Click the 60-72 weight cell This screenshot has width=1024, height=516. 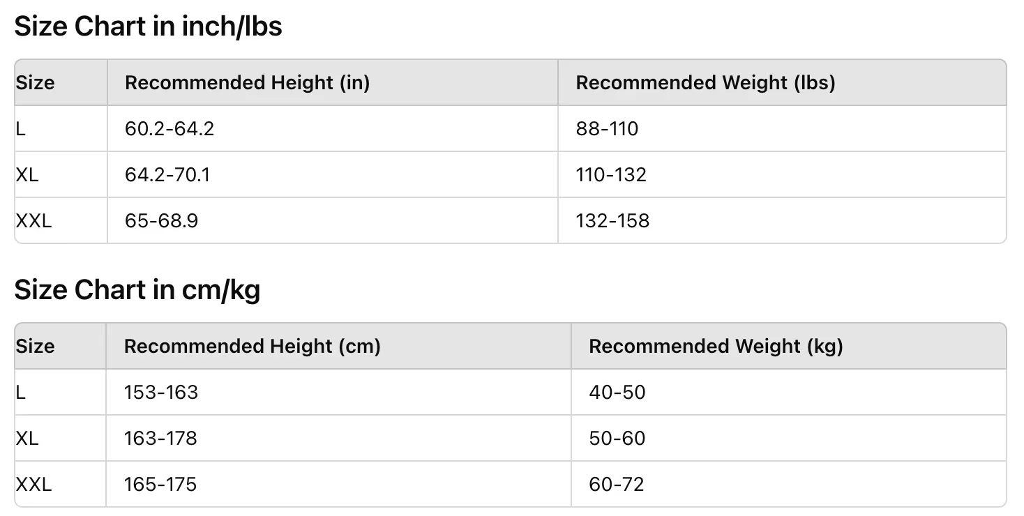[x=616, y=485]
